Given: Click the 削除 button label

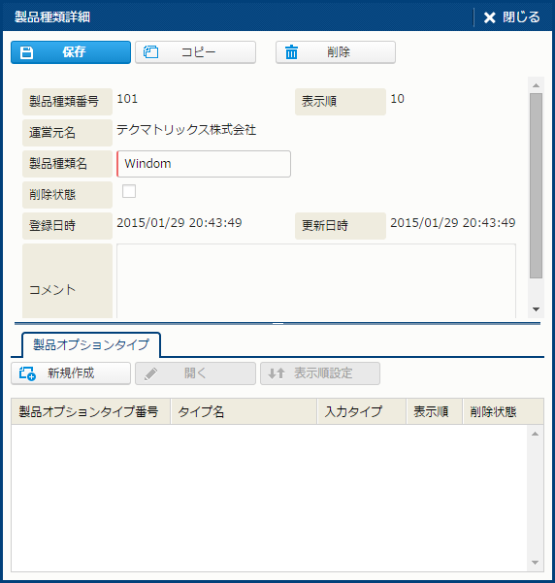Looking at the screenshot, I should click(x=339, y=52).
